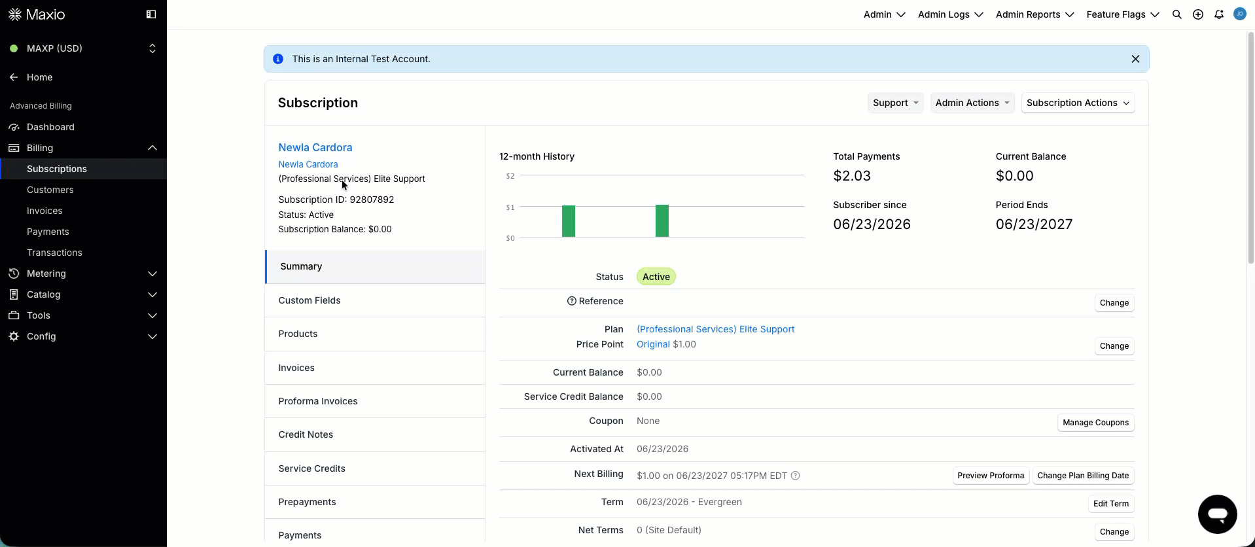The width and height of the screenshot is (1255, 547).
Task: Click Change for the Reference
Action: [x=1114, y=303]
